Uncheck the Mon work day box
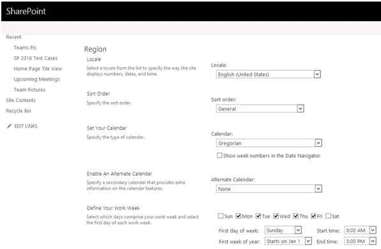Viewport: 381px width, 249px height. [x=239, y=216]
